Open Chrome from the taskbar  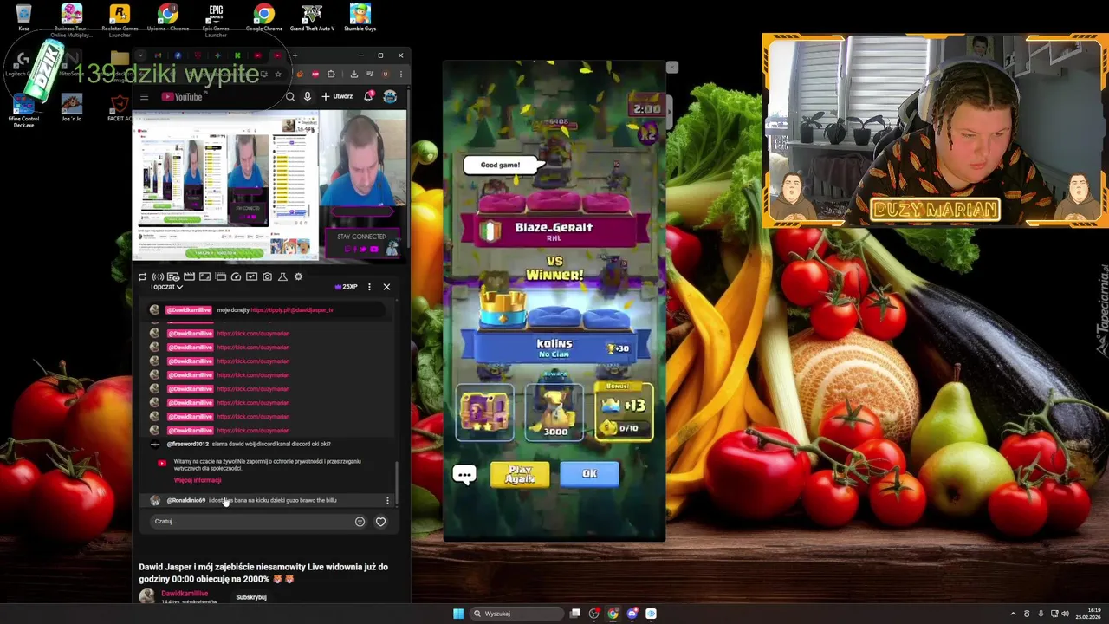coord(613,614)
